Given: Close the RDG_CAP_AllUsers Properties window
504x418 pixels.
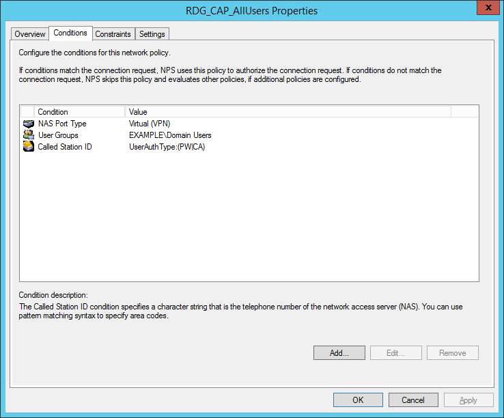Looking at the screenshot, I should pos(488,8).
